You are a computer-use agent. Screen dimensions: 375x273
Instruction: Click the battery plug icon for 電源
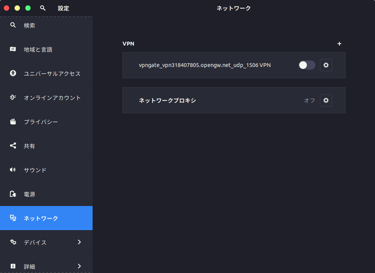coord(13,194)
